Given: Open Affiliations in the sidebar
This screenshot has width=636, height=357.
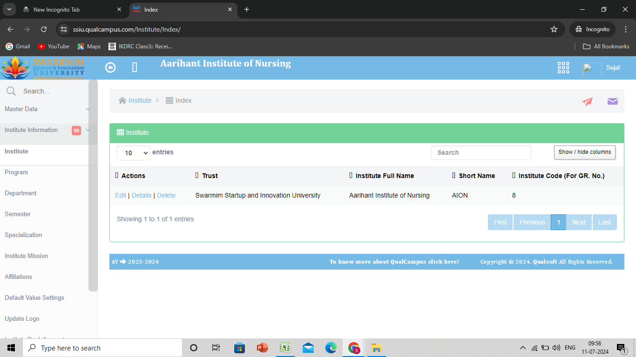Looking at the screenshot, I should click(18, 277).
